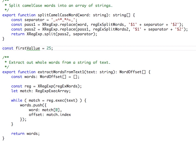Place cursor on the number 25
The image size is (196, 142).
point(49,48)
